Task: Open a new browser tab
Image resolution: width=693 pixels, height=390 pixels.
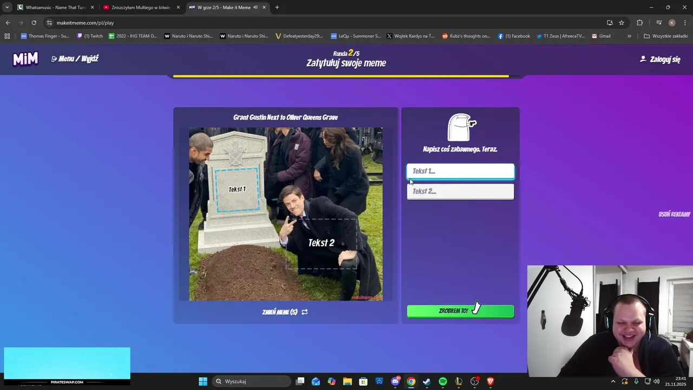Action: [x=277, y=8]
